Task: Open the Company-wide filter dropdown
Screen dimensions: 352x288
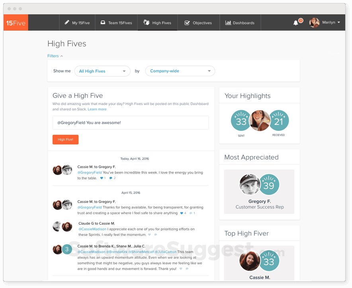Action: [180, 71]
